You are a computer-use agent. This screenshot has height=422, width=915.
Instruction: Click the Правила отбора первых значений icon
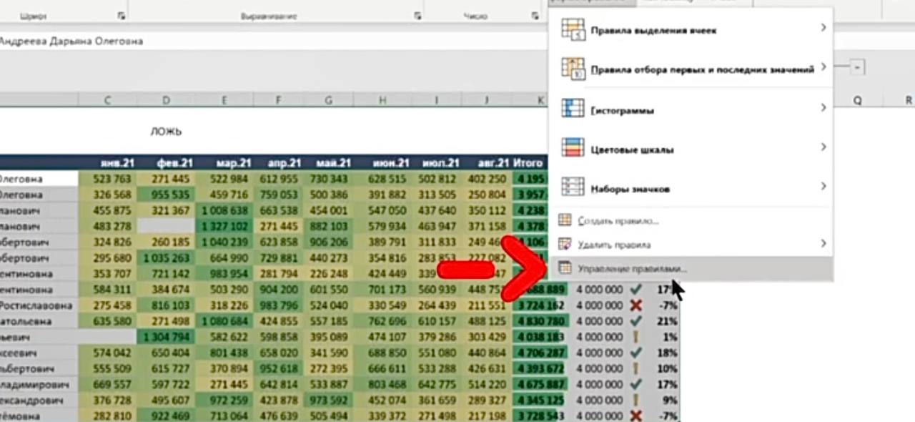click(x=573, y=69)
